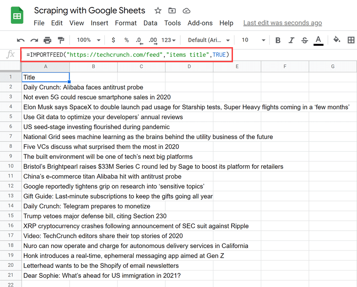Image resolution: width=357 pixels, height=287 pixels.
Task: Select the Paint format roller icon
Action: [x=61, y=40]
